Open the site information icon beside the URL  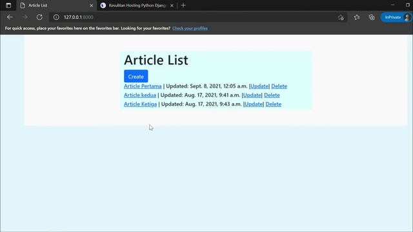(x=56, y=17)
